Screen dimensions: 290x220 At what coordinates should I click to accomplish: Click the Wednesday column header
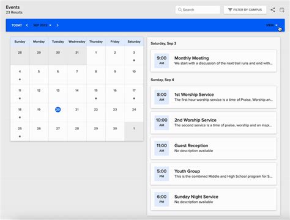[x=77, y=42]
